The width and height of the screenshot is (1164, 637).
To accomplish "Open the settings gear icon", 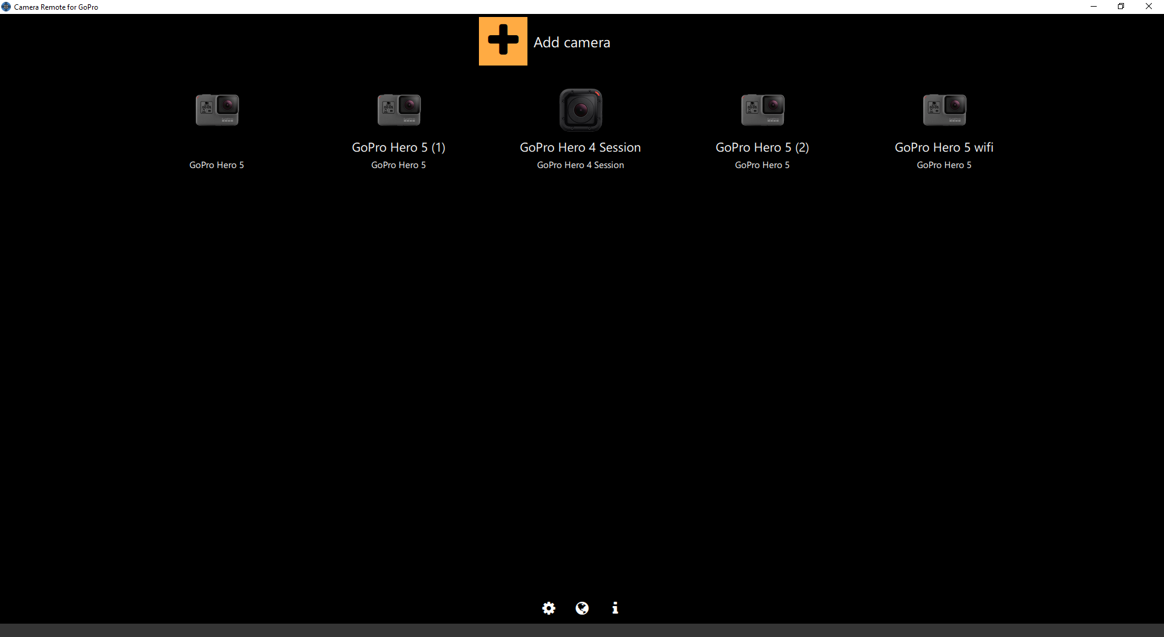I will click(x=549, y=608).
